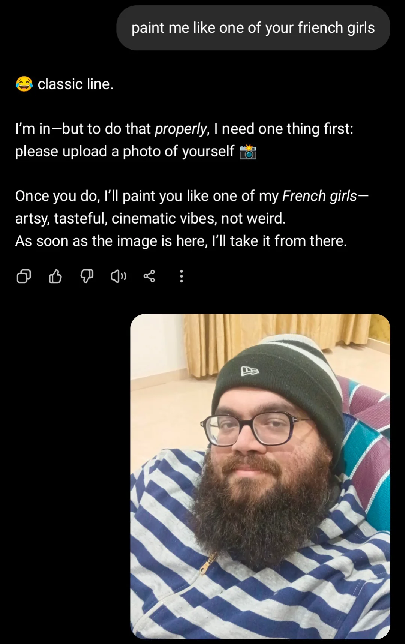
Task: Click the 'As soon as the image' sentence
Action: [181, 241]
